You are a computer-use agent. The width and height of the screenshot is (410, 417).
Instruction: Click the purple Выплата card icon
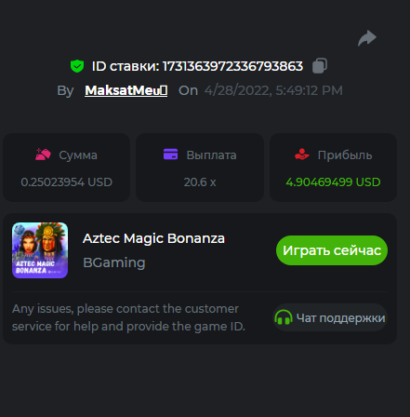pyautogui.click(x=170, y=154)
